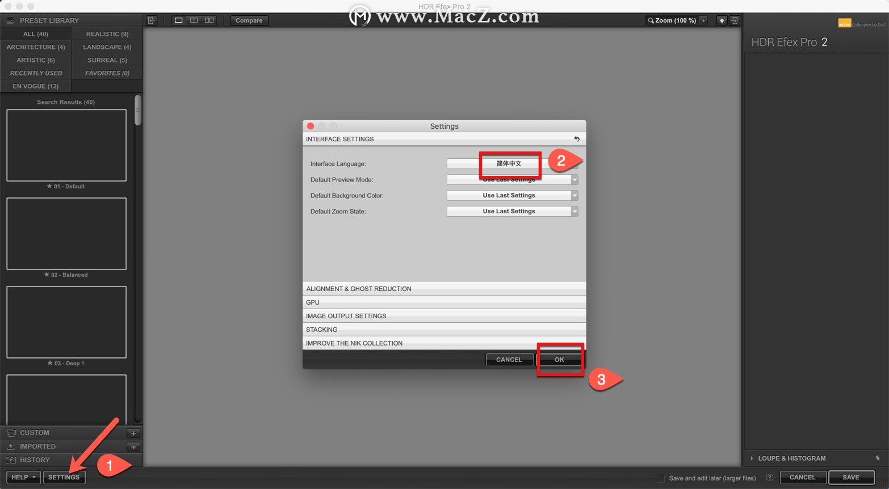Expand the STACKING section
This screenshot has height=489, width=889.
tap(444, 330)
